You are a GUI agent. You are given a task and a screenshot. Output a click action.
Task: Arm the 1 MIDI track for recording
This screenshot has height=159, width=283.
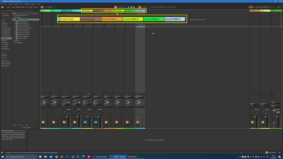pyautogui.click(x=43, y=127)
